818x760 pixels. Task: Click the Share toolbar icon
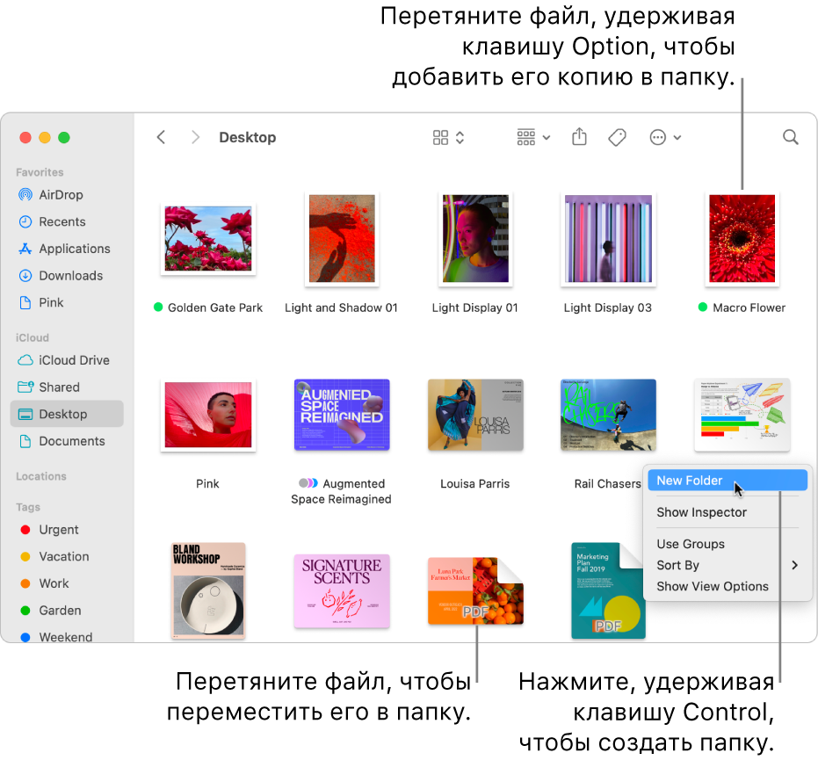click(579, 137)
